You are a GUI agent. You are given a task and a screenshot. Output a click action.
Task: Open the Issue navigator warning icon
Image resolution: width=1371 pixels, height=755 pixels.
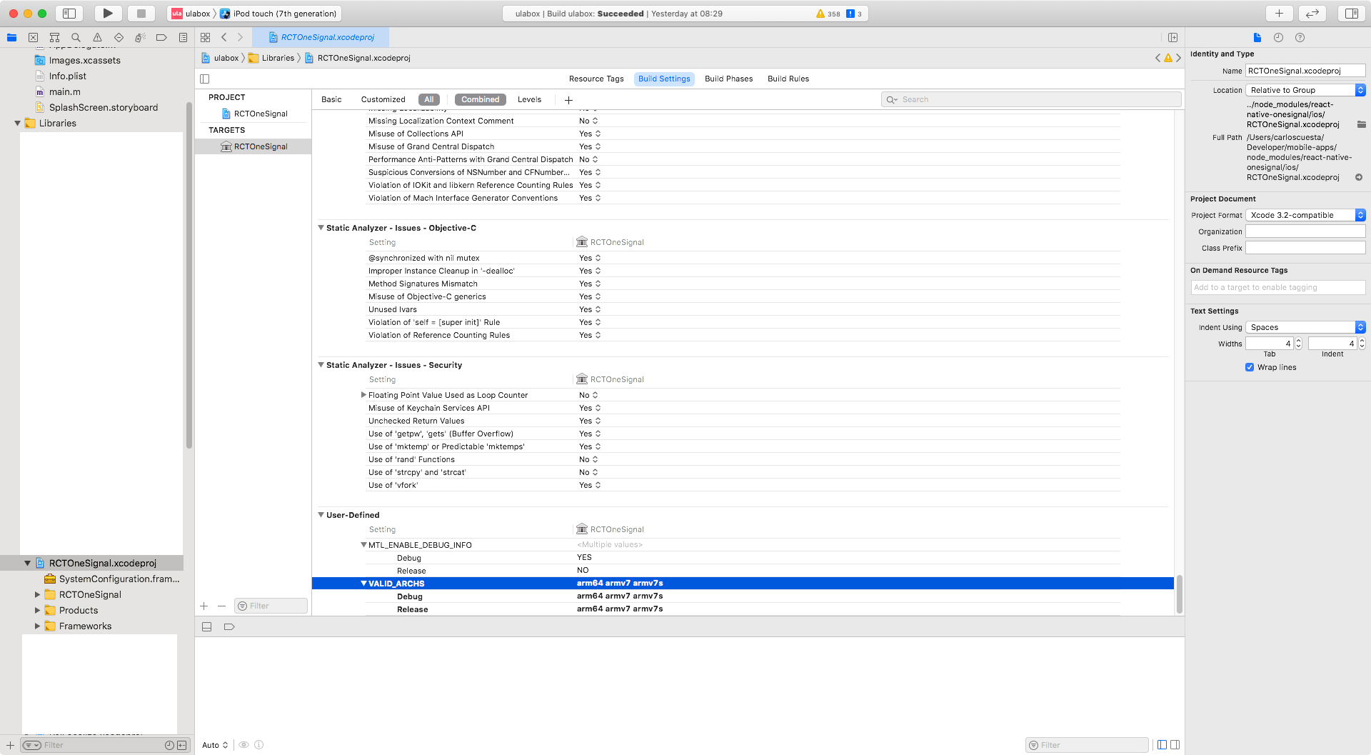pyautogui.click(x=97, y=37)
